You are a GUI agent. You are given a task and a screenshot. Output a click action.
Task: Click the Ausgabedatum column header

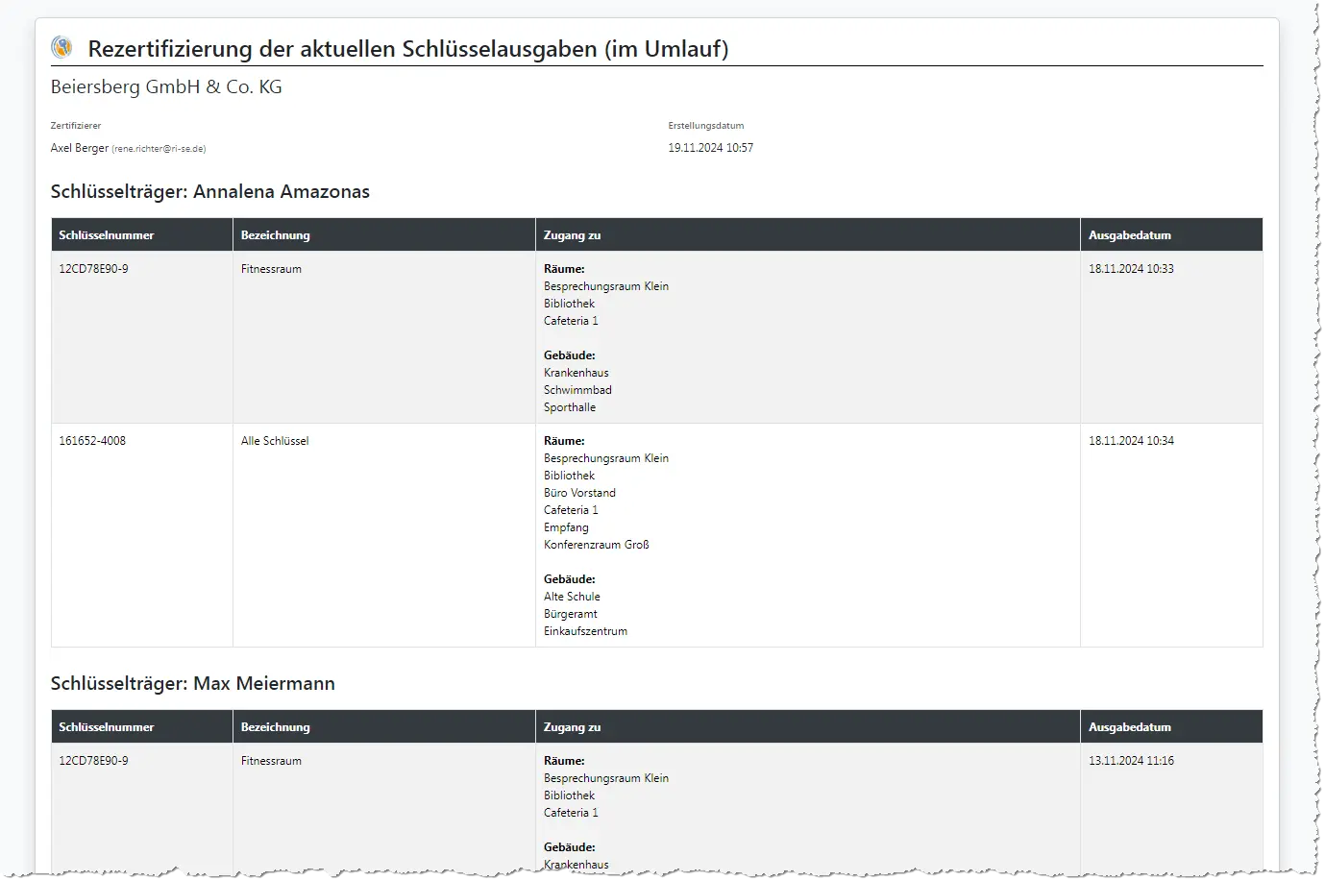pyautogui.click(x=1130, y=234)
